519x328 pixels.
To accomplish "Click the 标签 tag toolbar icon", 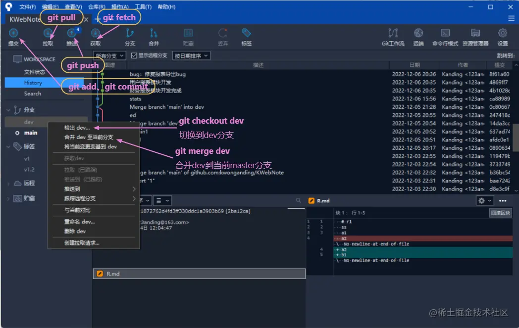I will pyautogui.click(x=246, y=37).
